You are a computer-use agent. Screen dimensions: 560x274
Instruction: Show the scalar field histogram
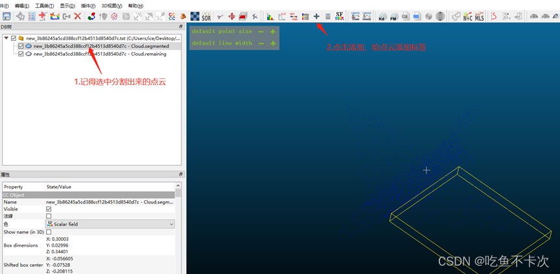[x=270, y=16]
